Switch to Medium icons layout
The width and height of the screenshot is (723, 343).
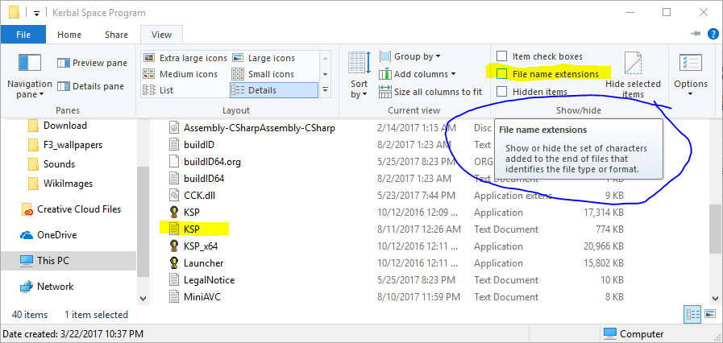click(x=181, y=74)
